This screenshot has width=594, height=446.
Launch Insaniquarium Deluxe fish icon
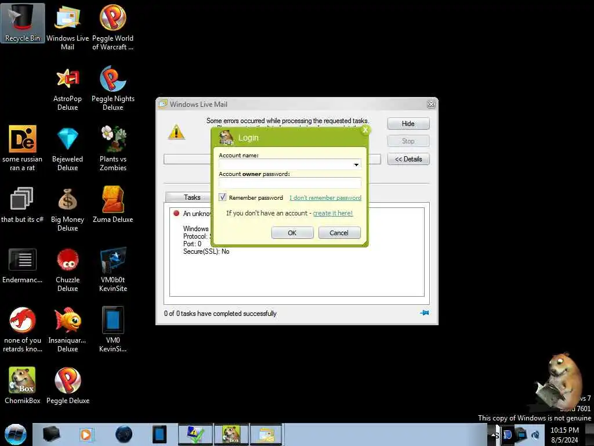point(67,330)
